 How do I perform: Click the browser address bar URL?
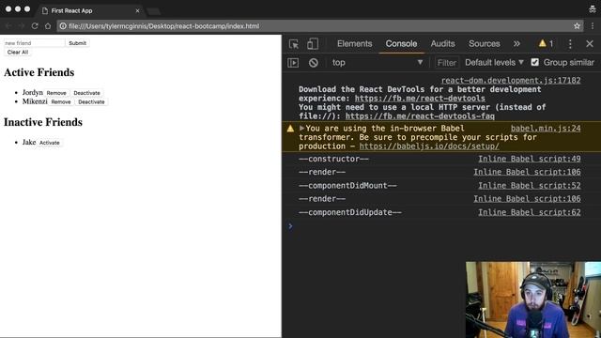pyautogui.click(x=164, y=26)
